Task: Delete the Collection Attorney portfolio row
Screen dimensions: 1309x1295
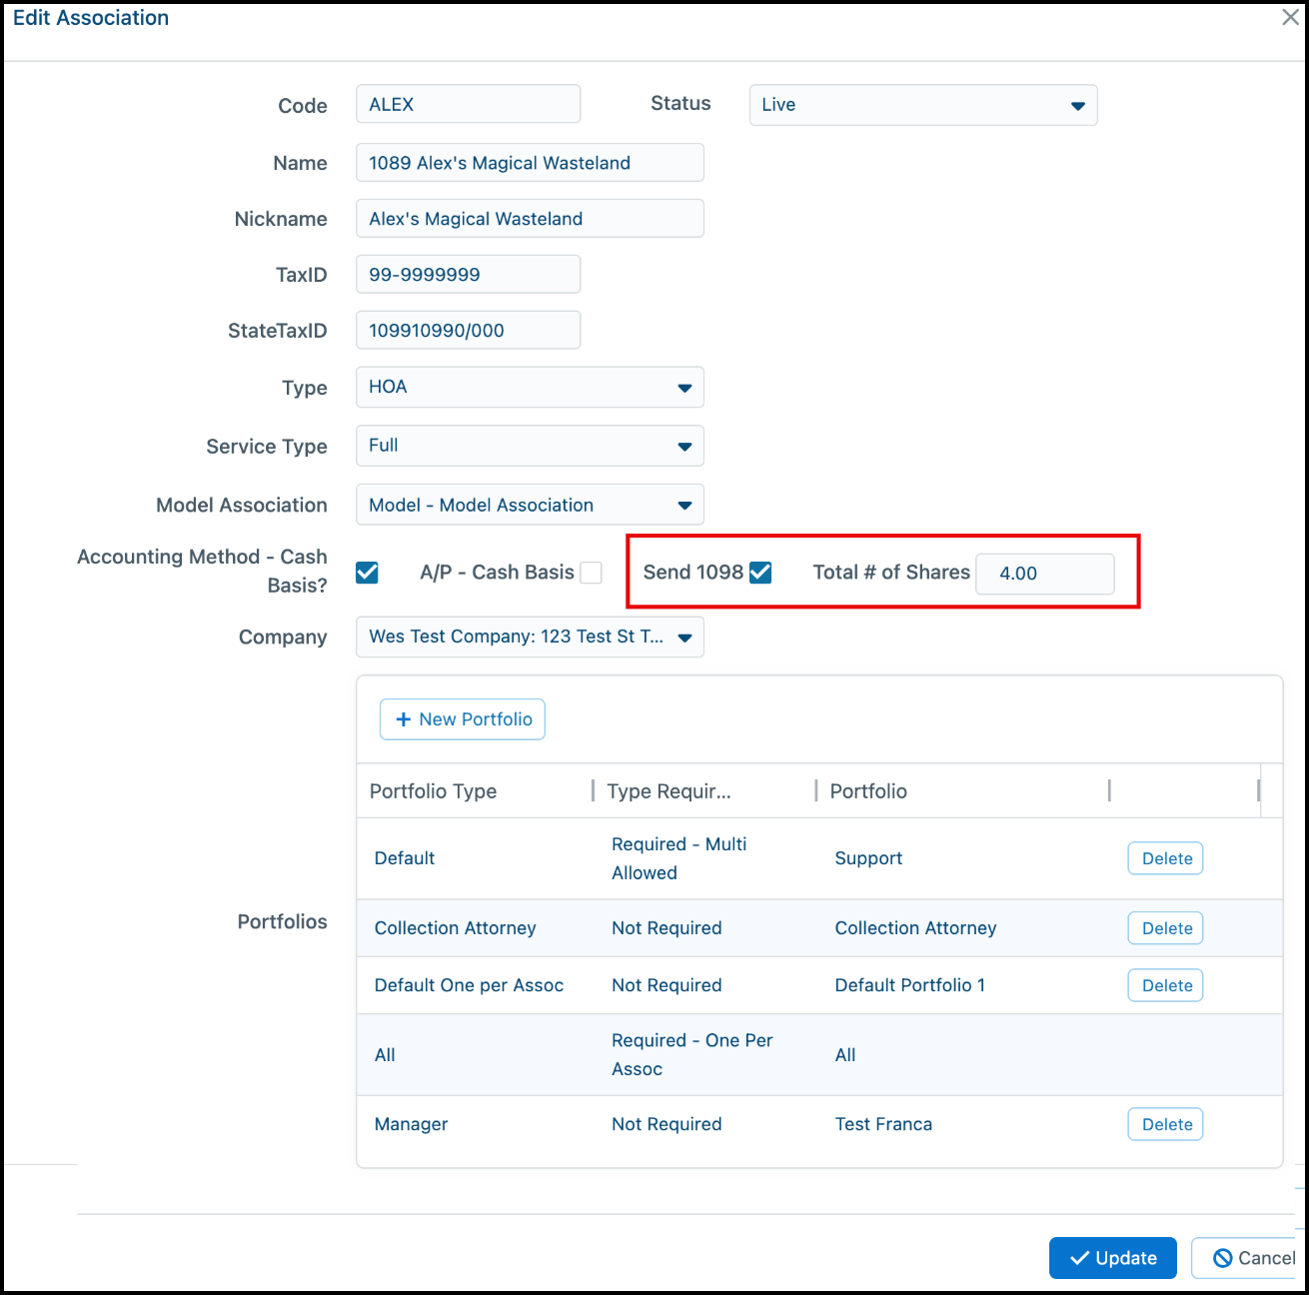Action: point(1165,928)
